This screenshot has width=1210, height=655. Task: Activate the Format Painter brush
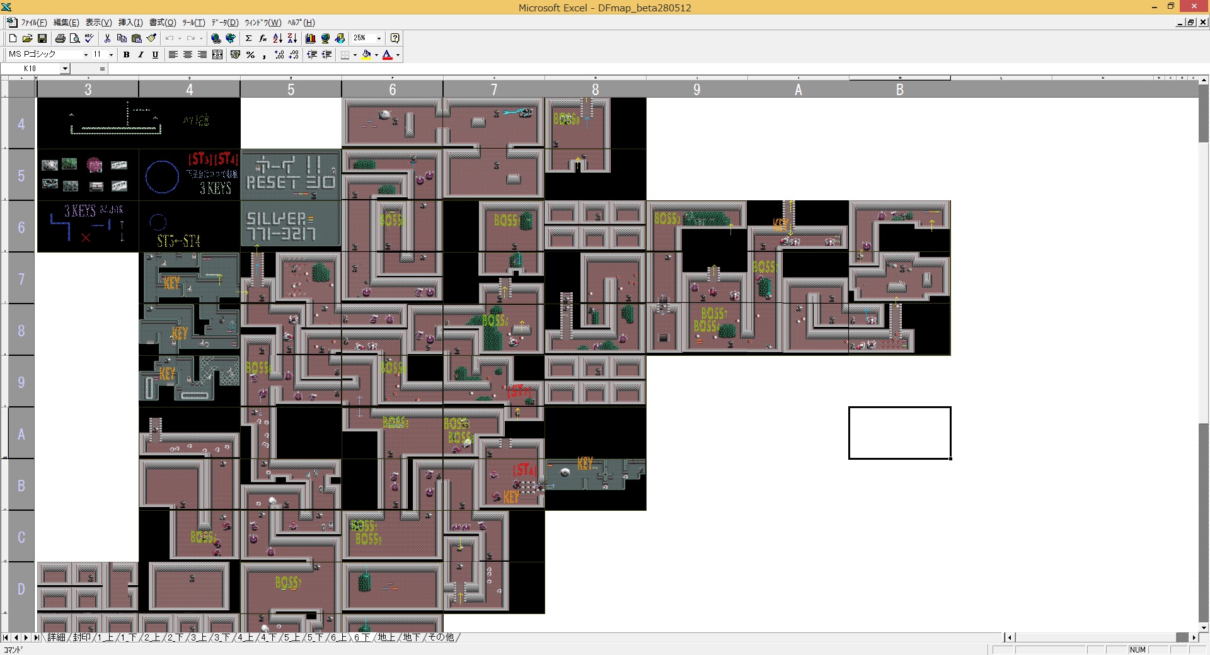click(151, 38)
